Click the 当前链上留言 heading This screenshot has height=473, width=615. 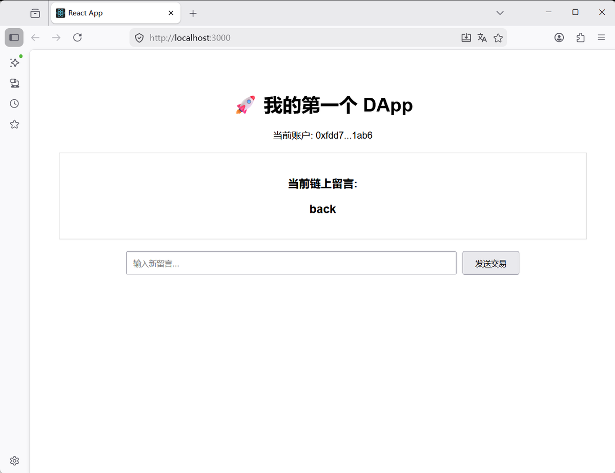[322, 184]
